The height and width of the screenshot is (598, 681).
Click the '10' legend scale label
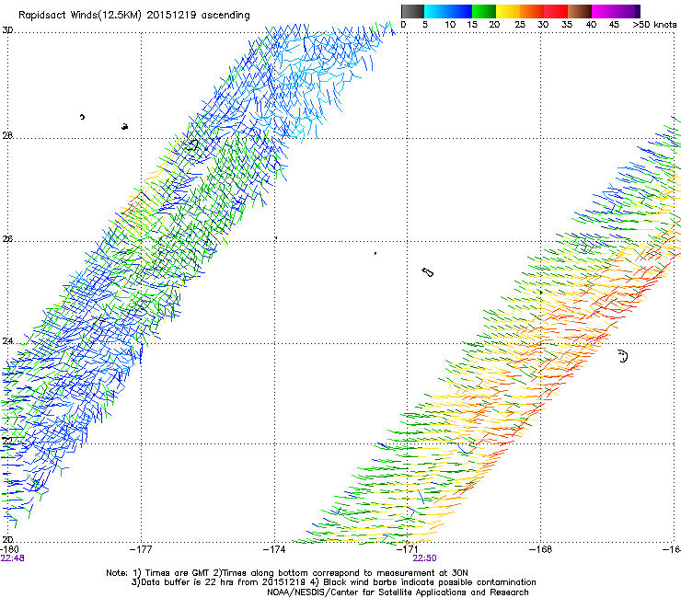(450, 25)
